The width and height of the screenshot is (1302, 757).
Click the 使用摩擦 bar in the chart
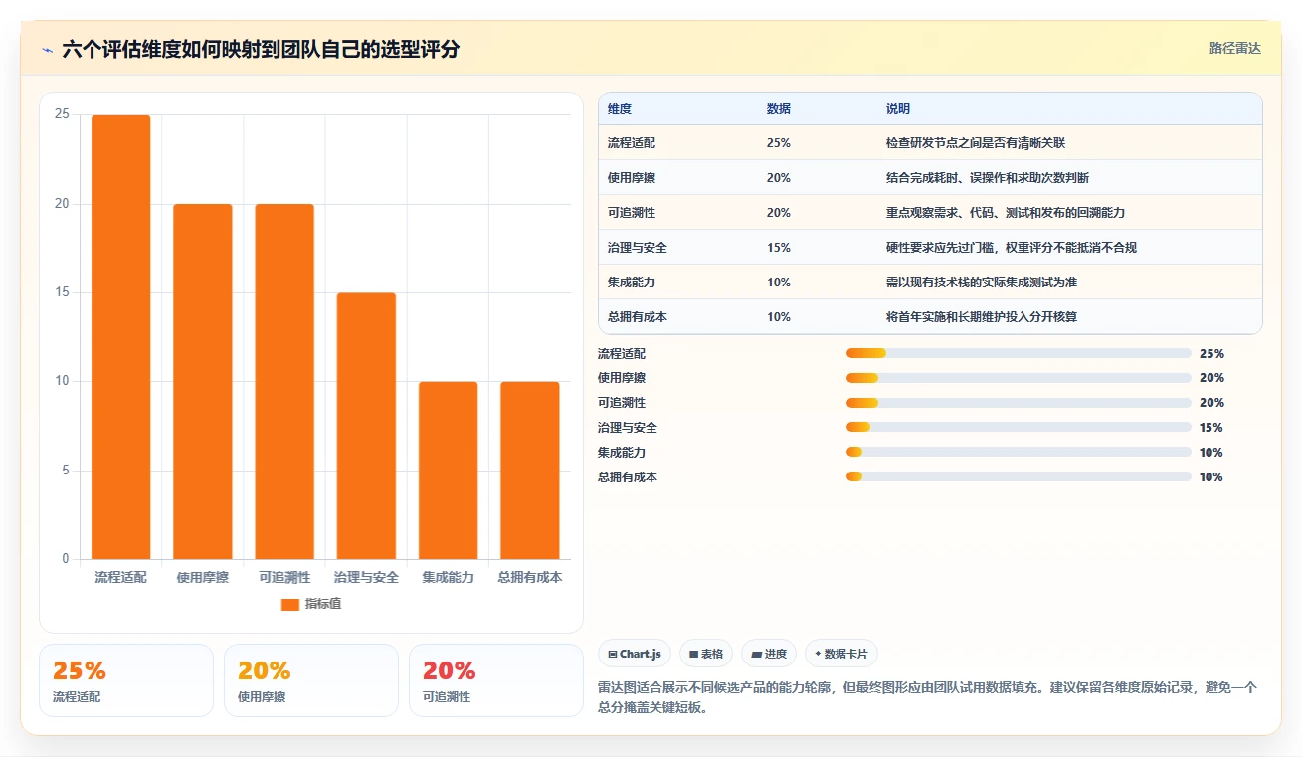(x=203, y=382)
